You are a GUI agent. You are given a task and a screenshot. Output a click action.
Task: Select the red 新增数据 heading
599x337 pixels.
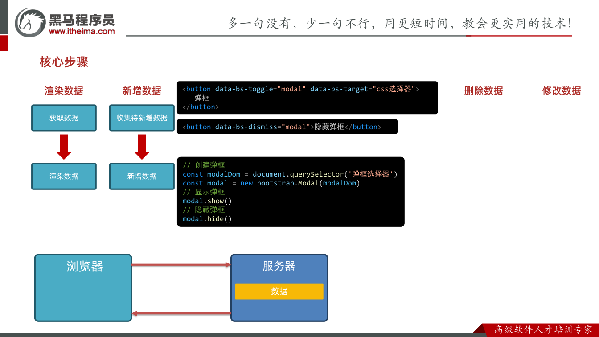tap(142, 91)
